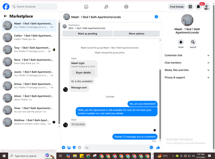This screenshot has height=159, width=215.
Task: Click Mark as pending button
Action: (87, 34)
